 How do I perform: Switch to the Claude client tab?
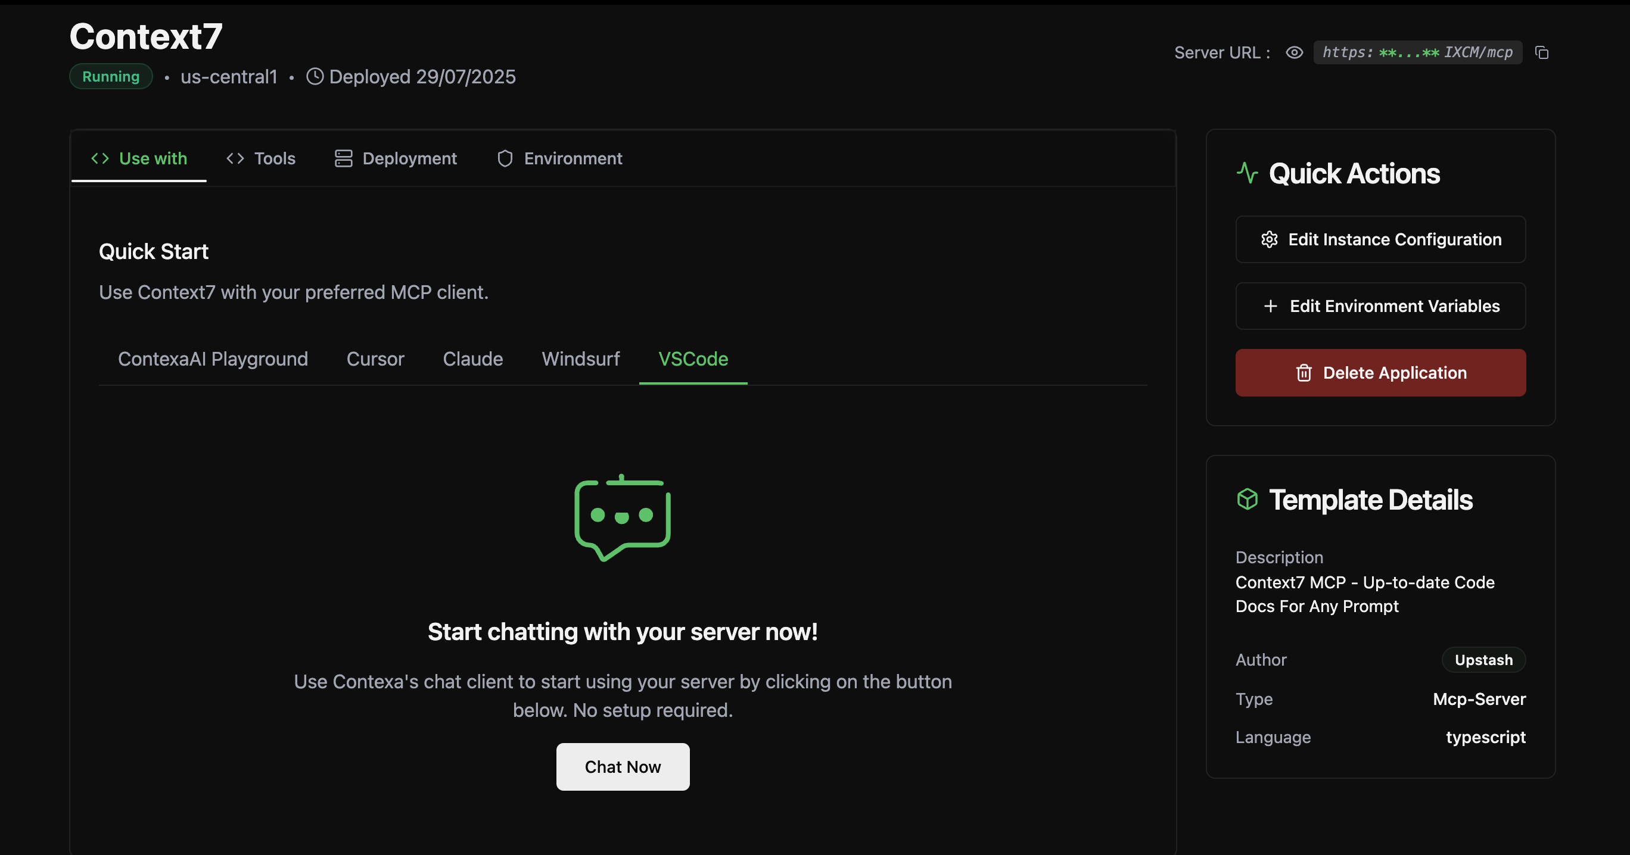coord(472,359)
